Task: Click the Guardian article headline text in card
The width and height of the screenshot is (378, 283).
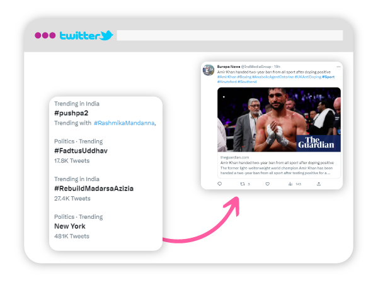Action: coord(277,163)
